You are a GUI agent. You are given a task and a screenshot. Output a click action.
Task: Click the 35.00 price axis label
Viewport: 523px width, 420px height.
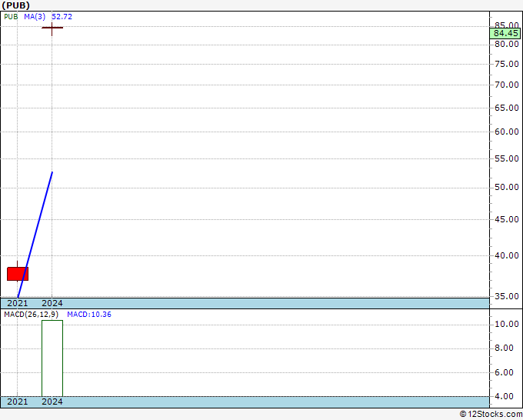[x=507, y=296]
